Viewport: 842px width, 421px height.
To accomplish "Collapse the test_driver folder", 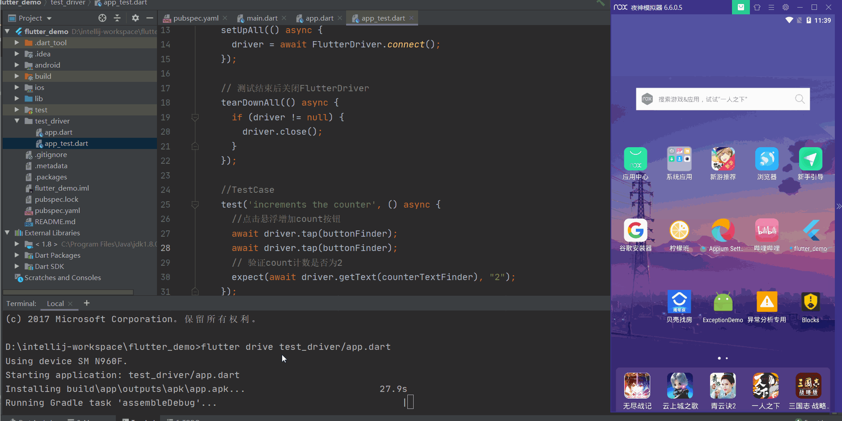I will click(x=17, y=121).
